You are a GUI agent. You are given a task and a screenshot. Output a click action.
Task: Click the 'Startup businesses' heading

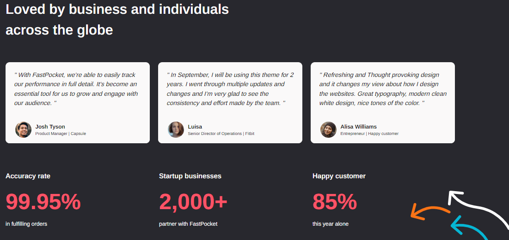[190, 176]
